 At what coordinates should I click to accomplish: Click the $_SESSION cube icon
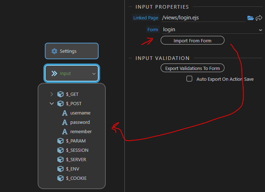tap(60, 150)
